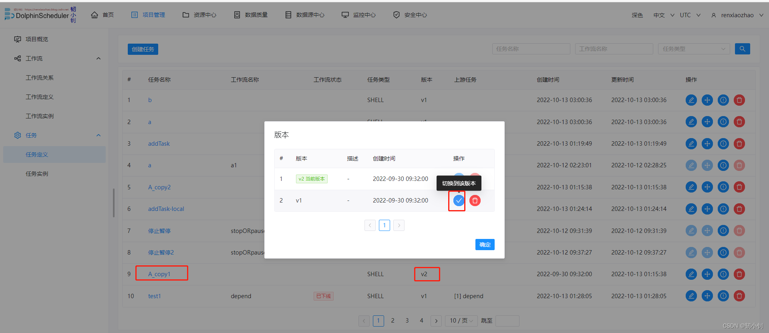Open version info for 停止暂停2 task
Image resolution: width=769 pixels, height=333 pixels.
coord(723,253)
